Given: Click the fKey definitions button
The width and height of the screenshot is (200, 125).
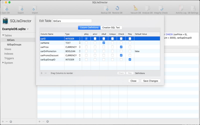Looking at the screenshot, I should pos(130,73).
